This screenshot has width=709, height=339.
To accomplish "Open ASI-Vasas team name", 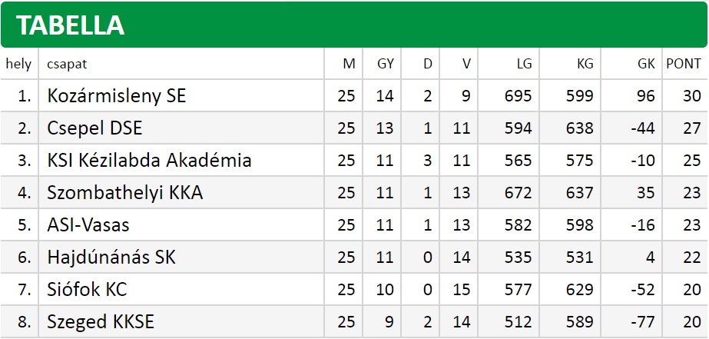I will (88, 225).
